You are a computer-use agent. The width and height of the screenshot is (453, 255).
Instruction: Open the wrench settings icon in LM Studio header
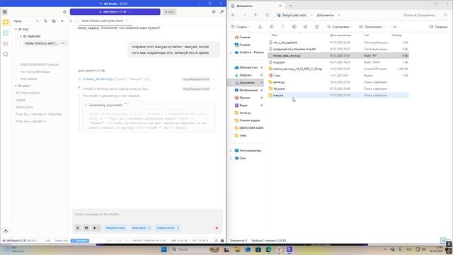coord(222,12)
